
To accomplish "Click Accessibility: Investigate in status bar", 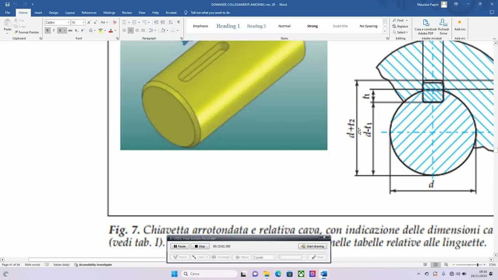I will tap(93, 265).
